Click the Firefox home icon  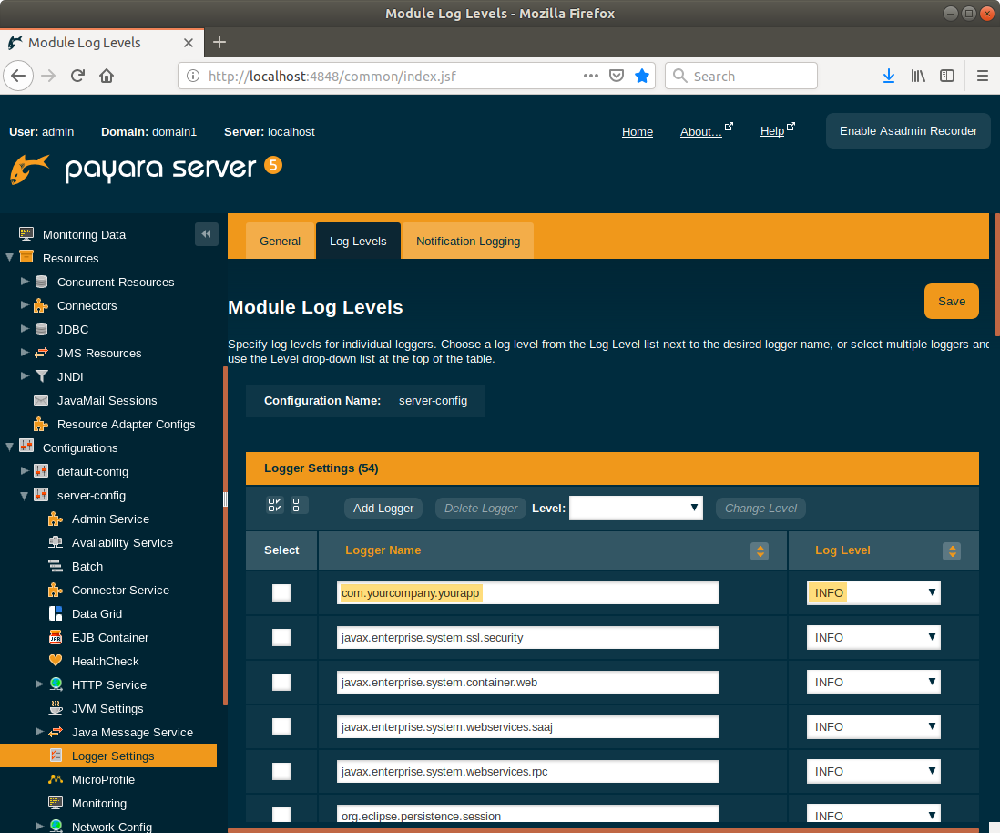[x=107, y=76]
